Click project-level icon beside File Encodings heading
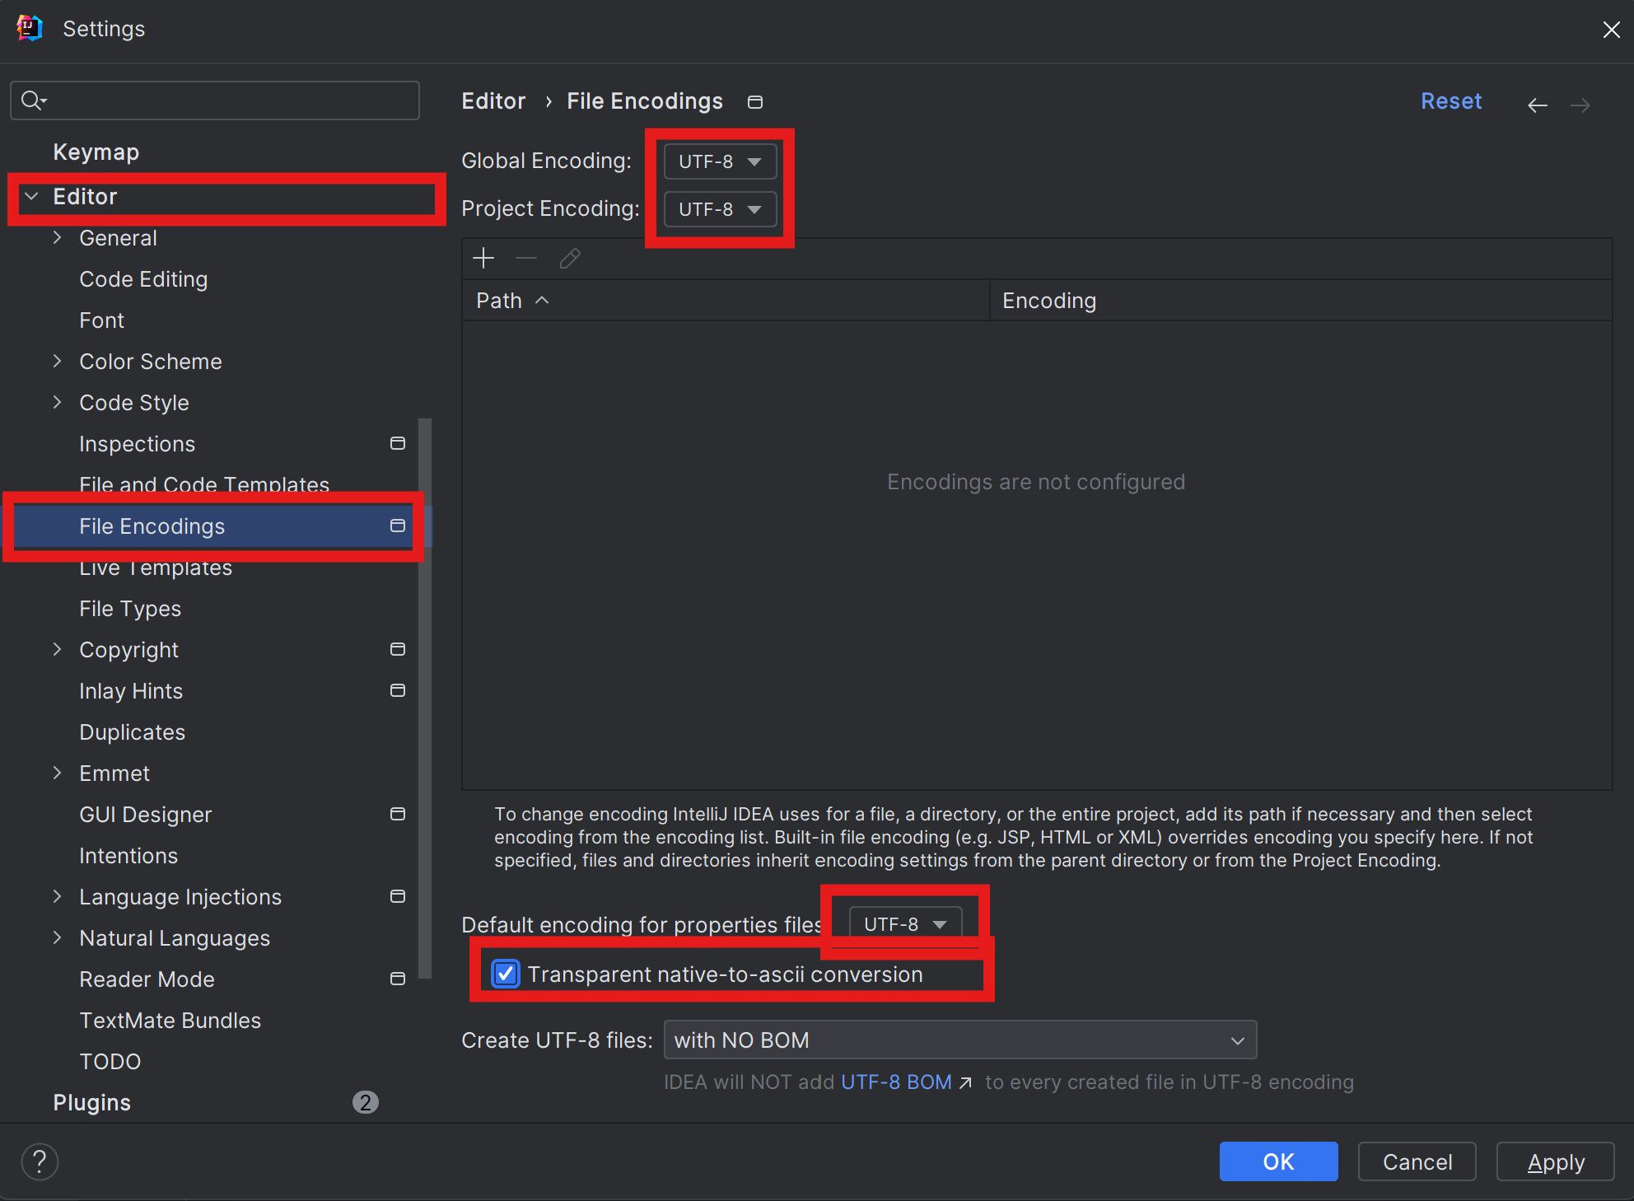Viewport: 1634px width, 1201px height. pos(754,102)
